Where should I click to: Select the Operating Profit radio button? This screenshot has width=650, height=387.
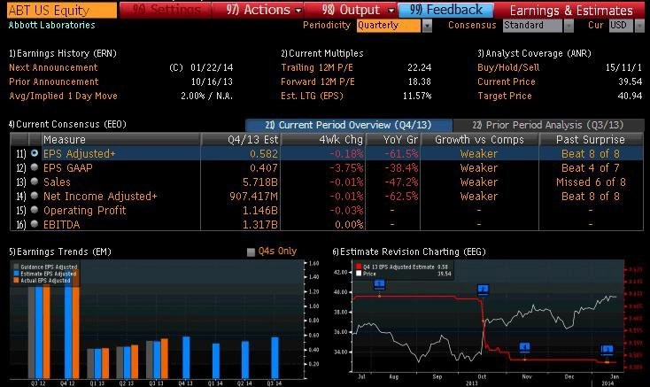coord(35,210)
